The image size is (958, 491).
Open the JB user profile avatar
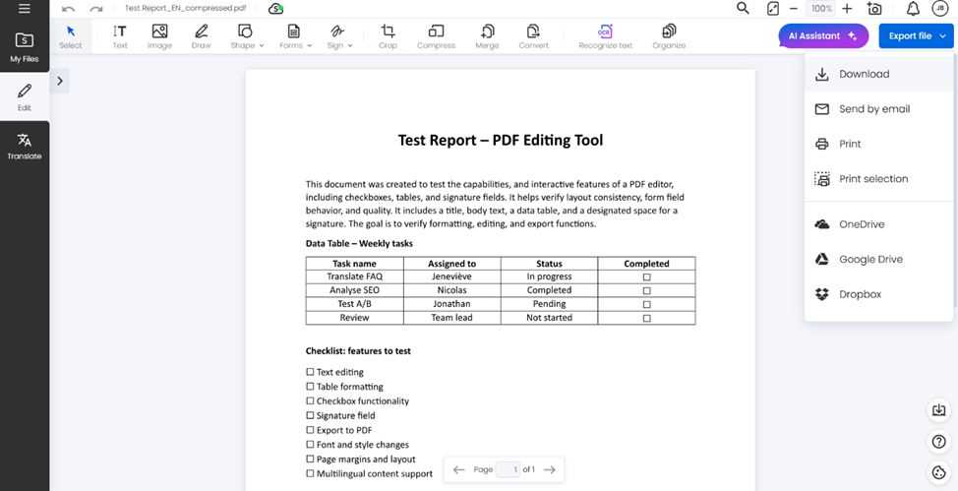pyautogui.click(x=940, y=9)
